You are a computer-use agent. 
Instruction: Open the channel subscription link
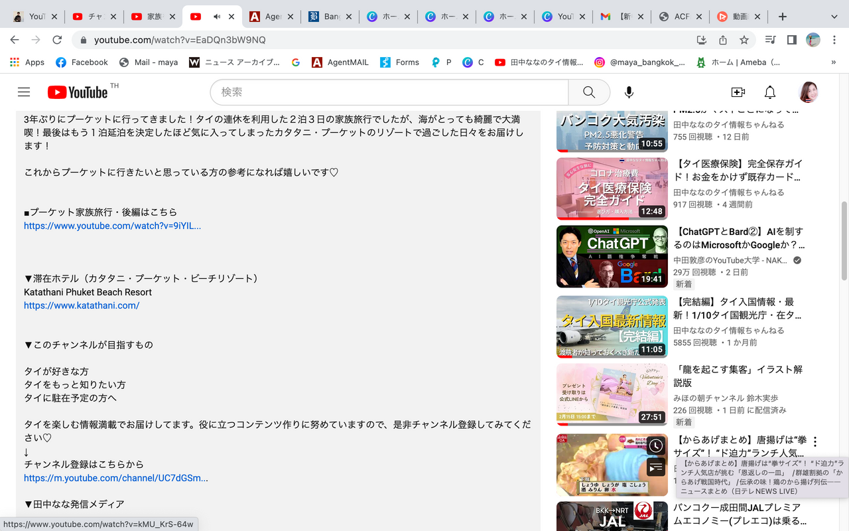click(116, 478)
